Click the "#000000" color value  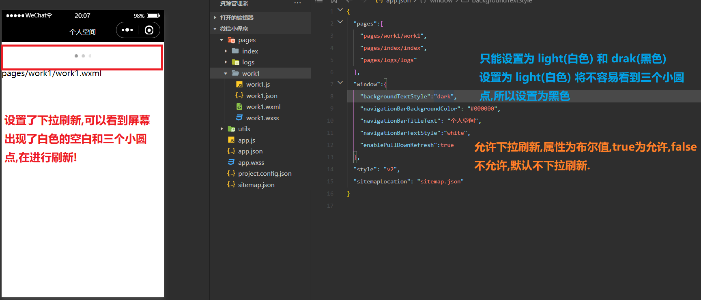point(482,109)
